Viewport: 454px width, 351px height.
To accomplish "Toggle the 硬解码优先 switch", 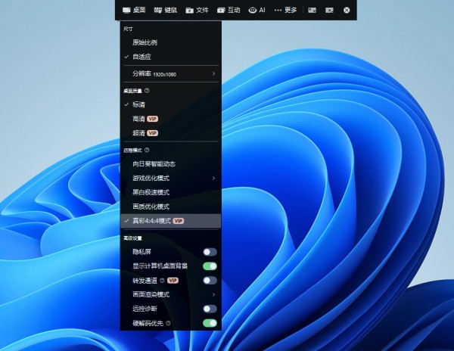I will [210, 323].
